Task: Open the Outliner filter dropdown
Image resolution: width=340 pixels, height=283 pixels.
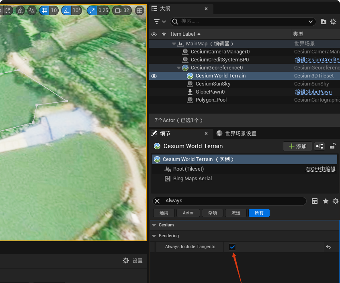Action: click(x=160, y=22)
